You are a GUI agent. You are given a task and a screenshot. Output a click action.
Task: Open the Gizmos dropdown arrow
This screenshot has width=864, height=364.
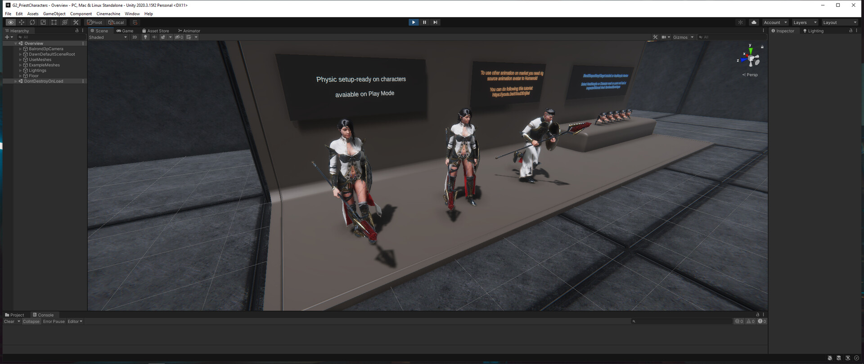click(692, 37)
